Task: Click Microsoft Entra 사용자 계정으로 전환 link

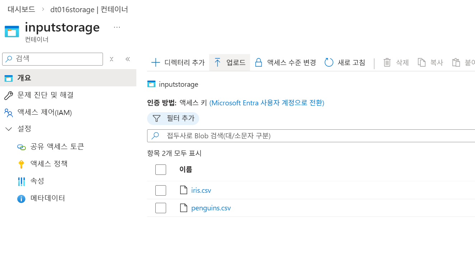Action: pos(267,103)
